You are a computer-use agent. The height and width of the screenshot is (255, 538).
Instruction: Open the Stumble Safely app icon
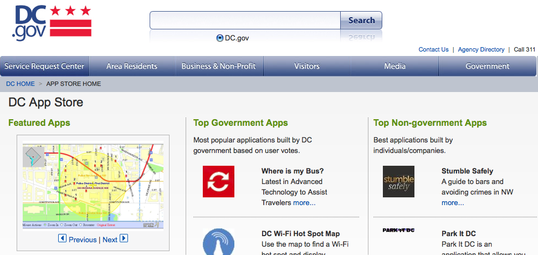click(x=398, y=182)
